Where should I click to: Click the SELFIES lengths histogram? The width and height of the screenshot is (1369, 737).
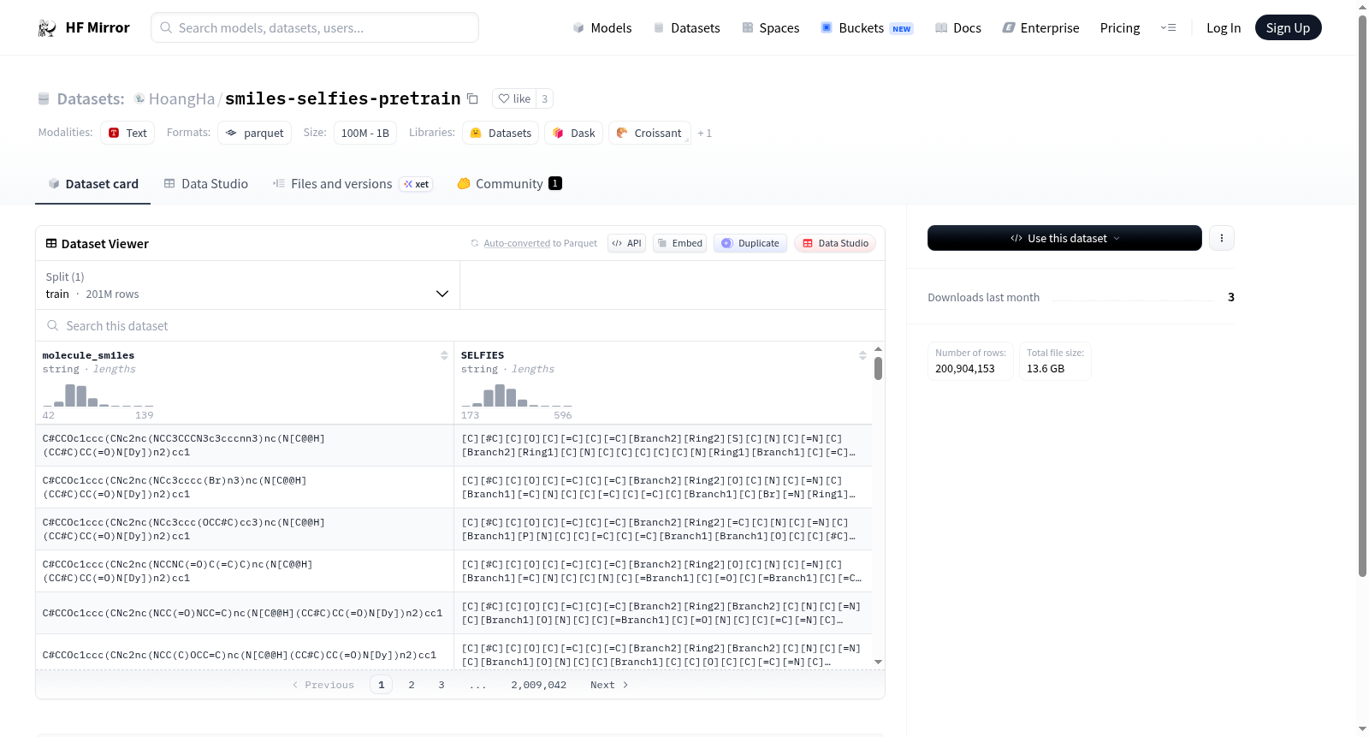pyautogui.click(x=517, y=395)
